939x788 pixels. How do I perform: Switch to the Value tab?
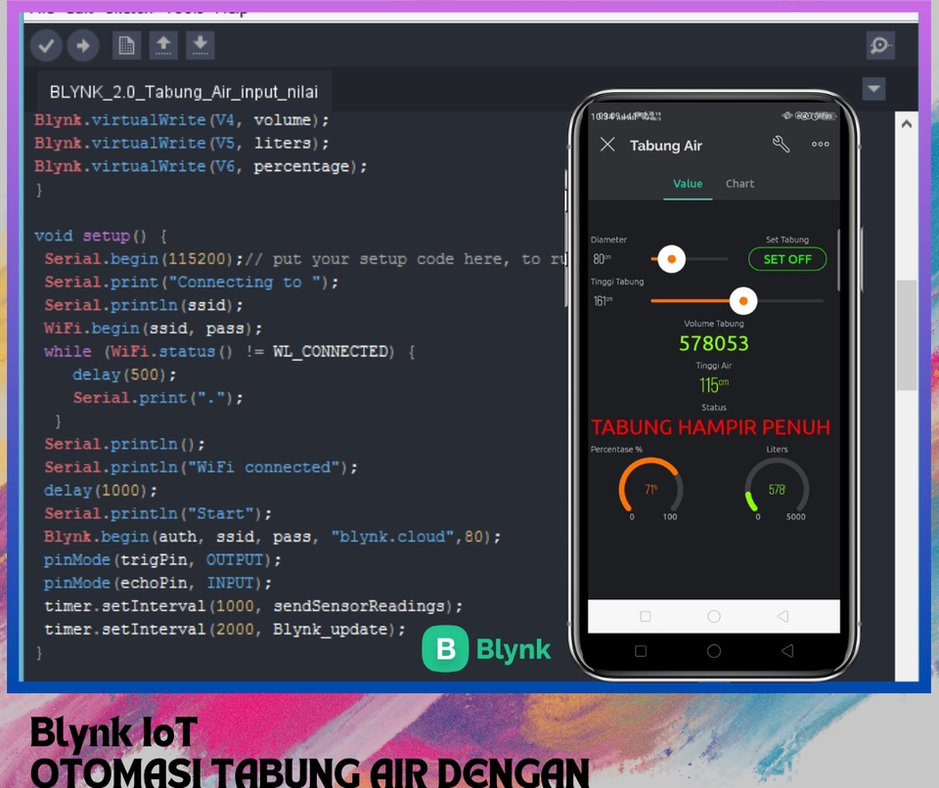[x=688, y=184]
